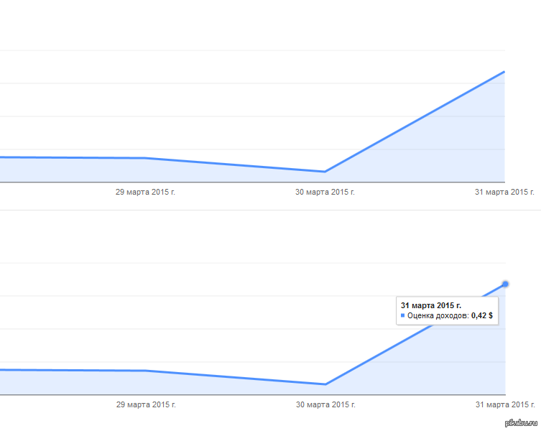The image size is (541, 431).
Task: Click upper chart axis label 29 марта 2015 г.
Action: click(x=145, y=192)
